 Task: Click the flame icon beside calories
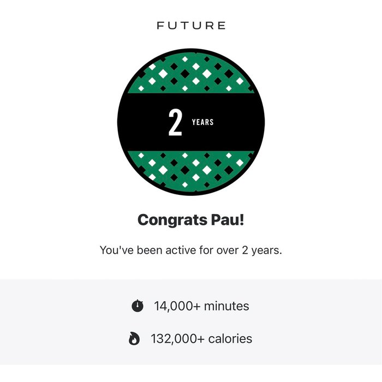click(x=134, y=339)
